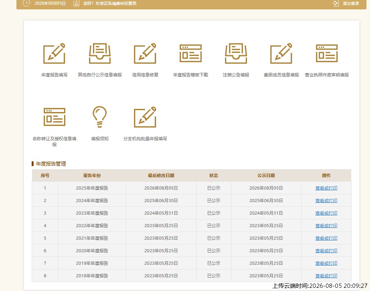
Task: Click the 年度报告填写 label
Action: pyautogui.click(x=54, y=75)
